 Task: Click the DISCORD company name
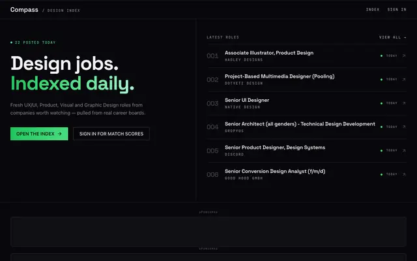click(x=234, y=155)
